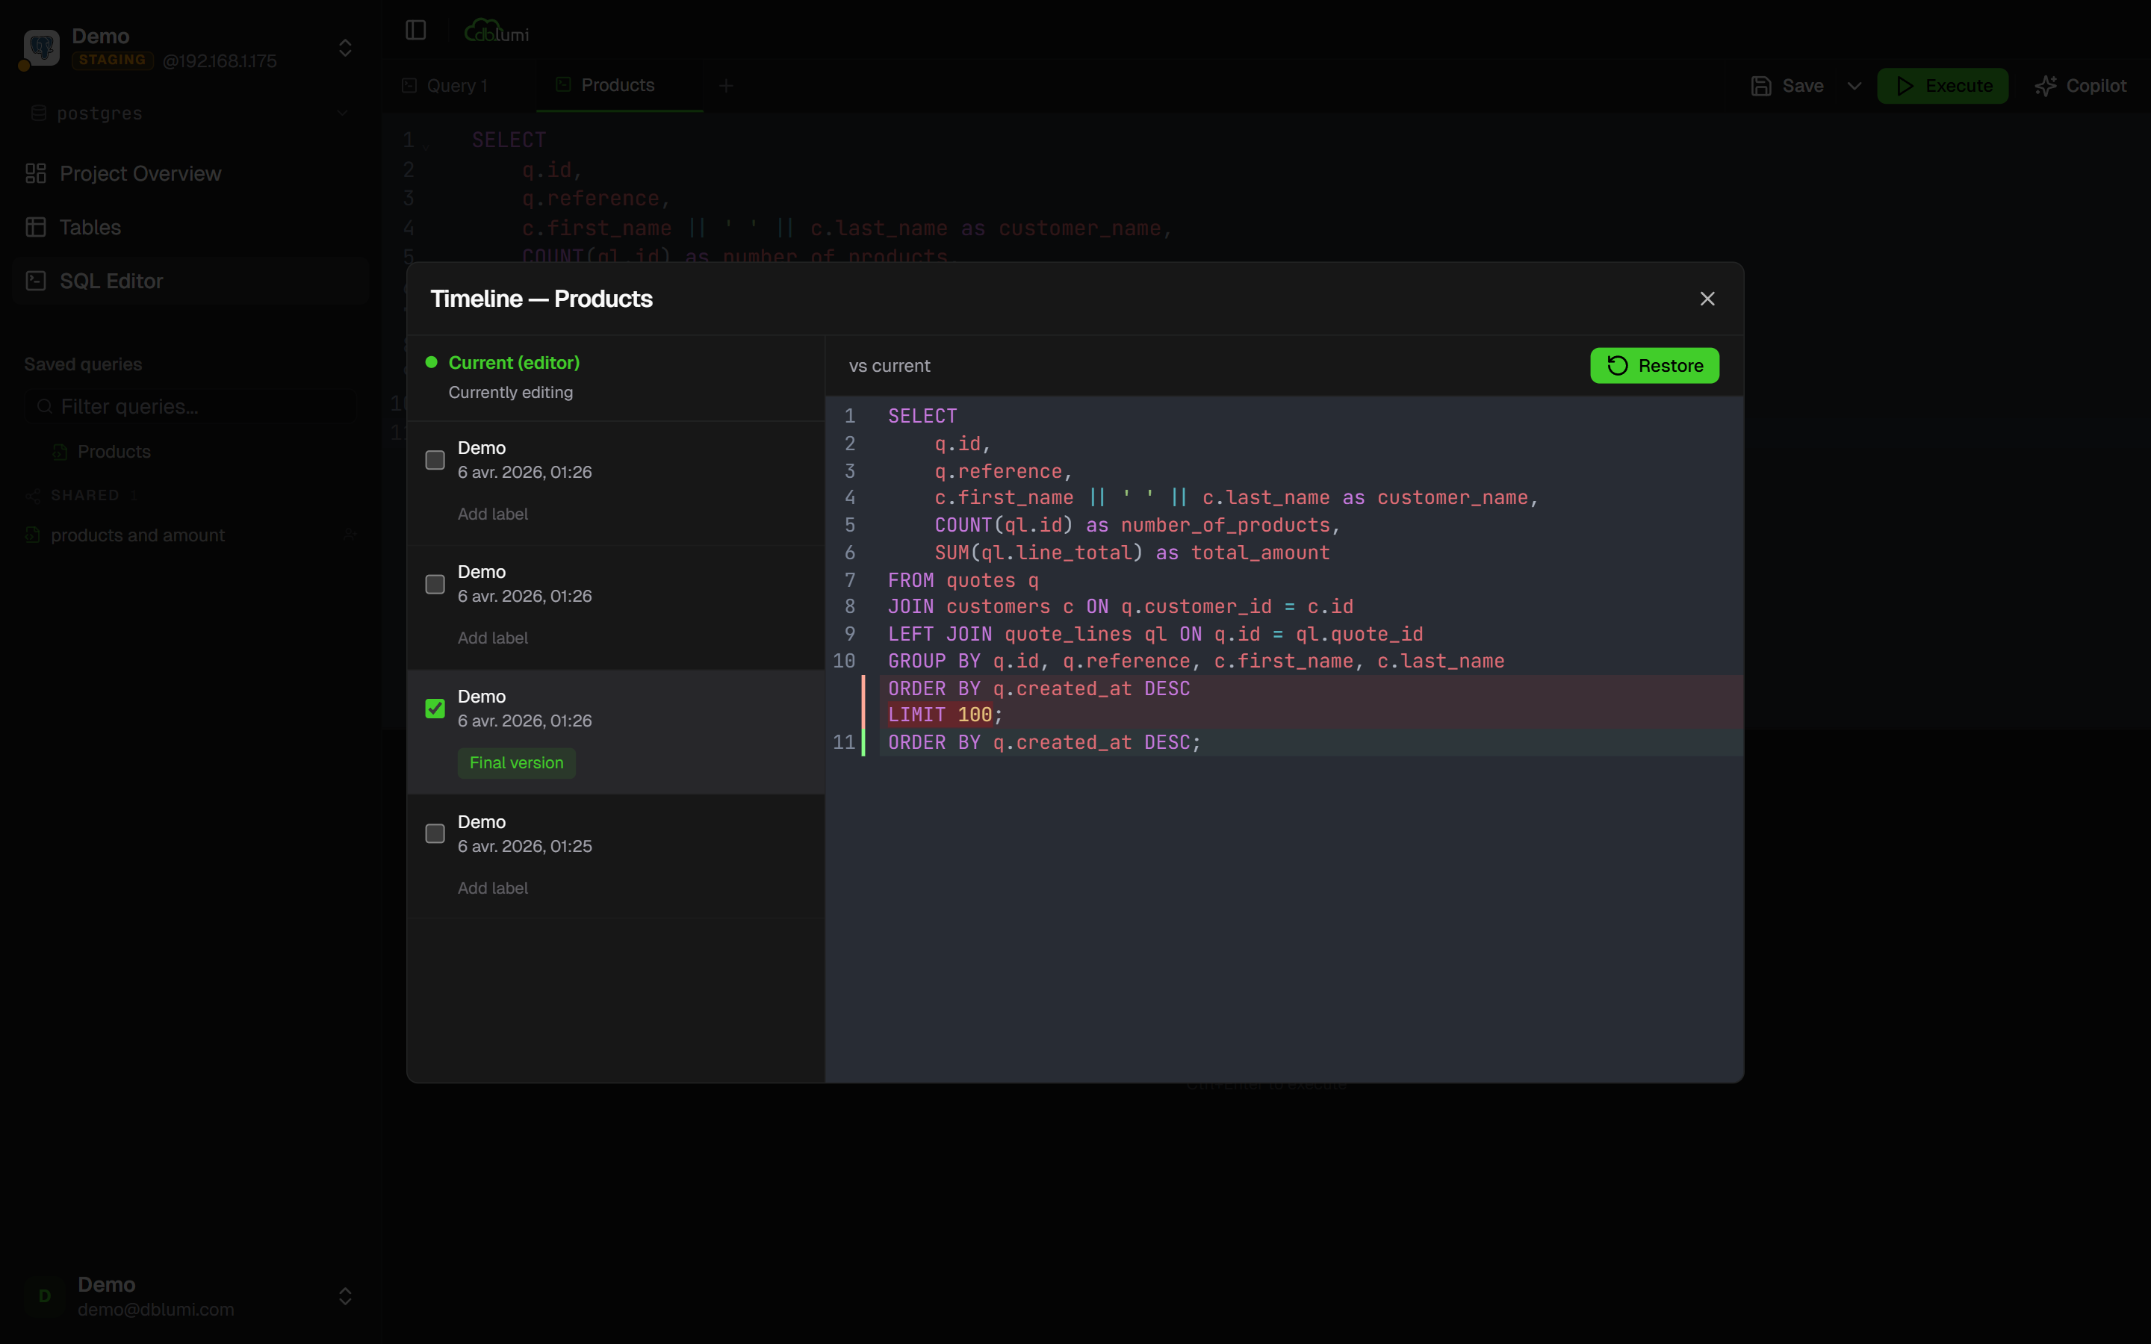Image resolution: width=2151 pixels, height=1344 pixels.
Task: Select the Products editor tab
Action: 617,85
